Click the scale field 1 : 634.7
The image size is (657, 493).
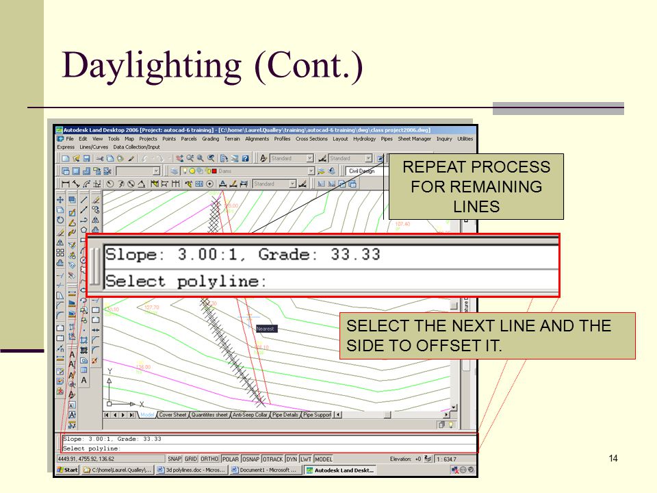tap(454, 459)
